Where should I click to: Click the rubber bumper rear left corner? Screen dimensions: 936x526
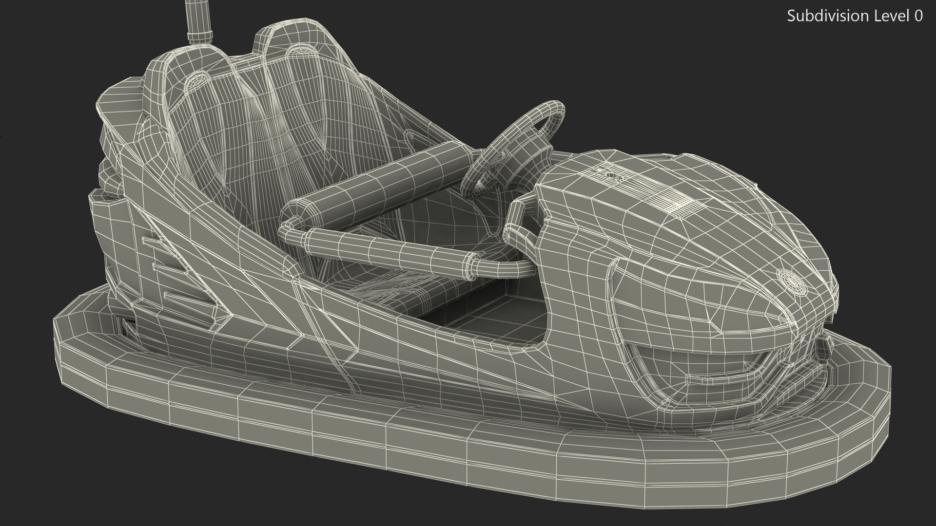click(63, 351)
